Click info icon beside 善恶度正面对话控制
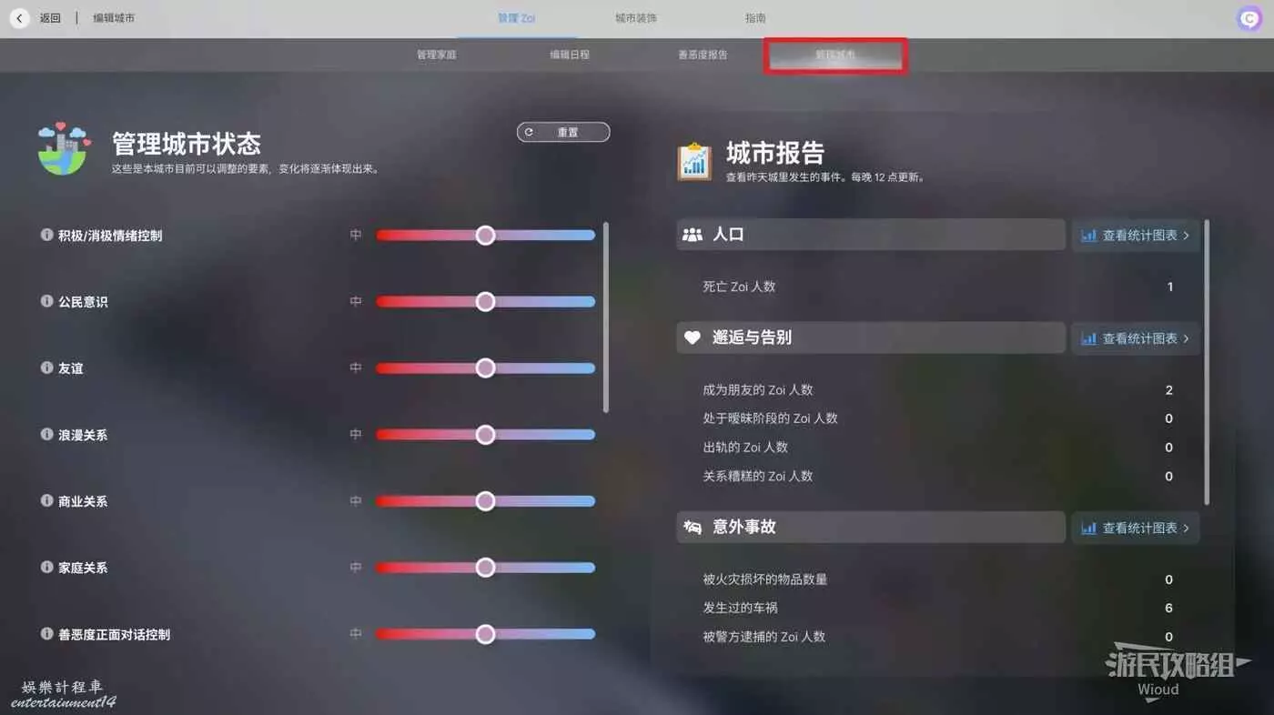The image size is (1274, 715). [46, 634]
